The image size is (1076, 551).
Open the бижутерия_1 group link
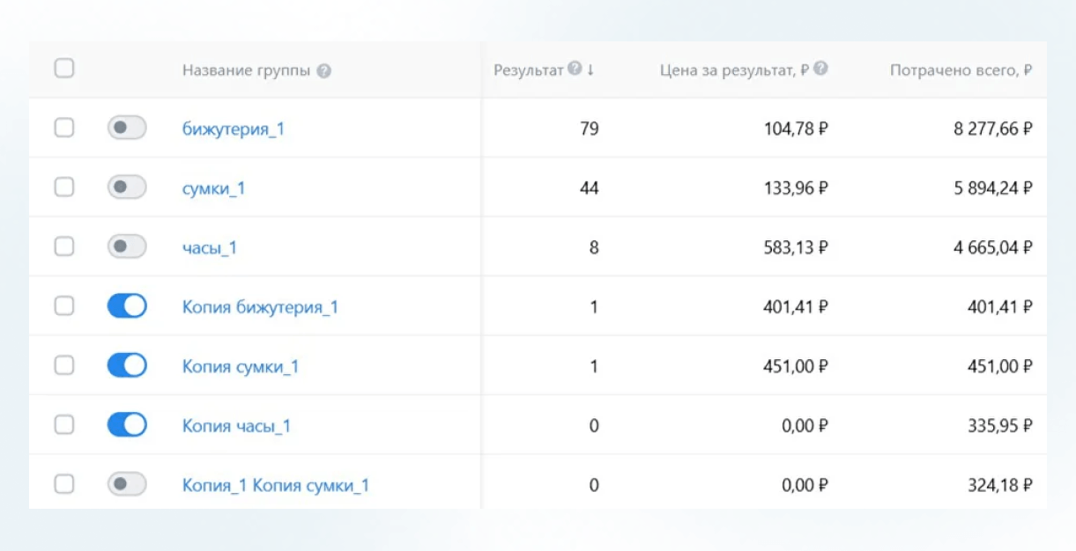(234, 129)
